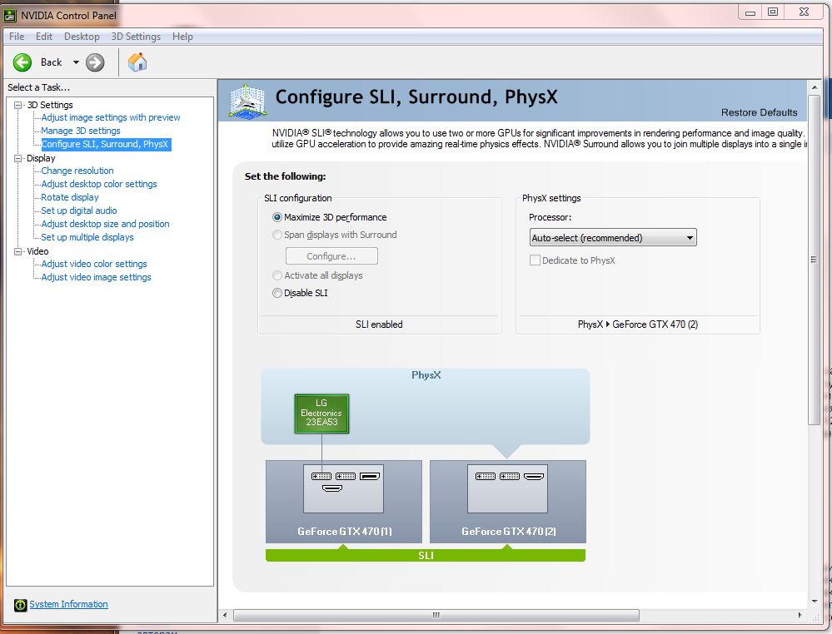Click the Back text label in toolbar
This screenshot has height=634, width=832.
pyautogui.click(x=52, y=62)
